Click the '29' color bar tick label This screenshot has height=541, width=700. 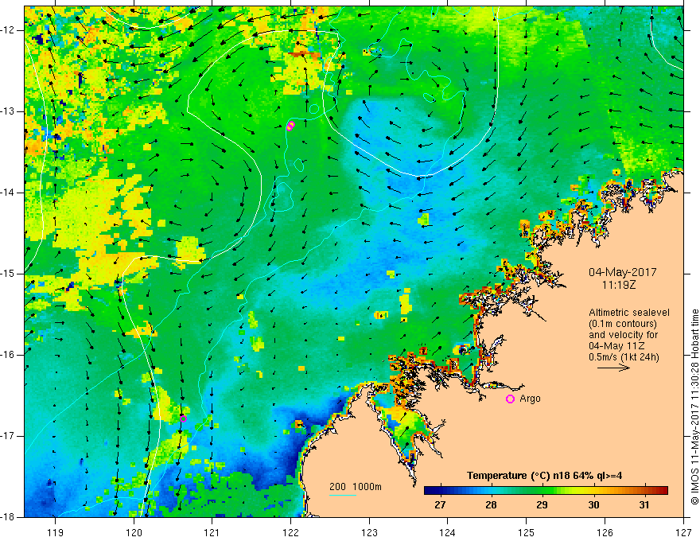542,505
